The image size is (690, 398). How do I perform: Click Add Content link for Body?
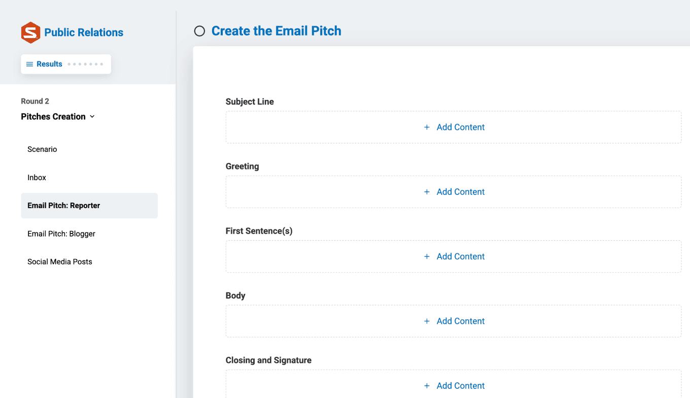pos(461,321)
